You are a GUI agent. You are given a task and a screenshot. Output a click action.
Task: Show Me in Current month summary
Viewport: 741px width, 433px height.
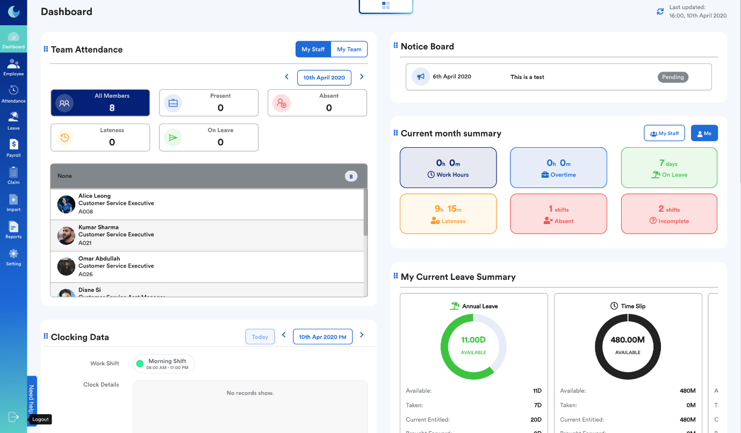pyautogui.click(x=704, y=133)
